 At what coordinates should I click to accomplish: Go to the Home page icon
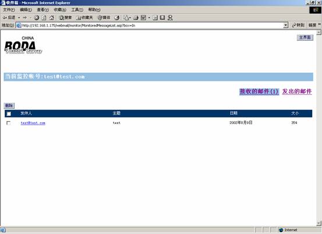tap(52, 18)
